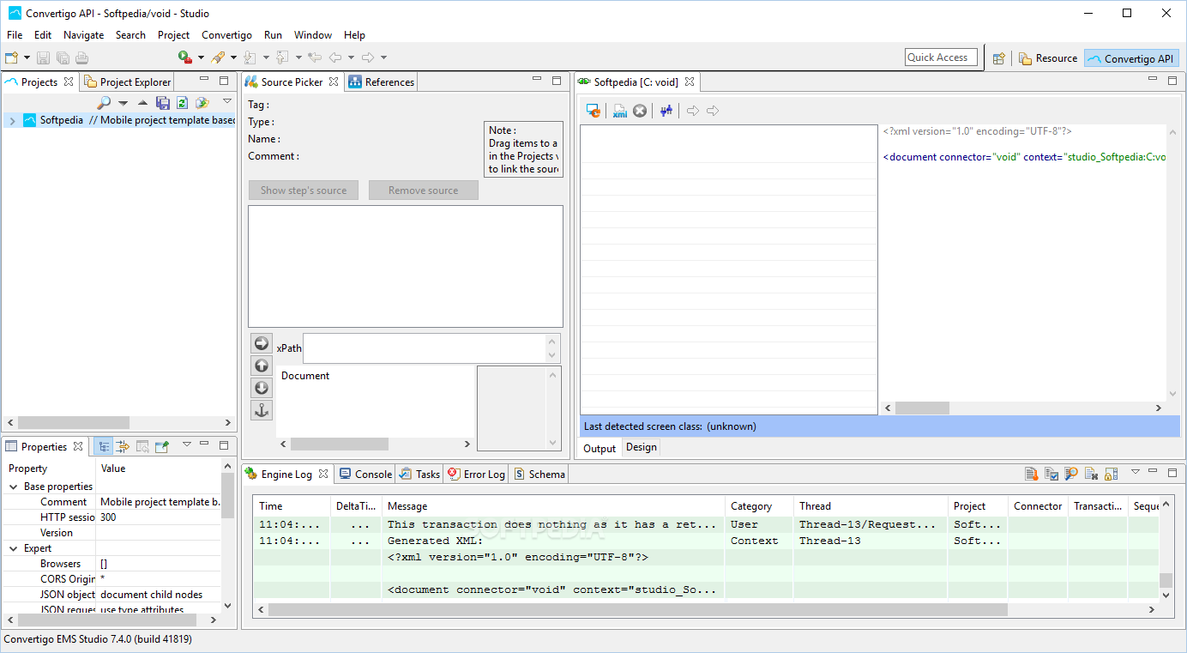Open the Run menu
The image size is (1187, 653).
click(x=273, y=35)
